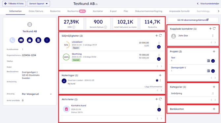This screenshot has width=221, height=123.
Task: Switch to the Order/faktura tab
Action: [x=36, y=11]
